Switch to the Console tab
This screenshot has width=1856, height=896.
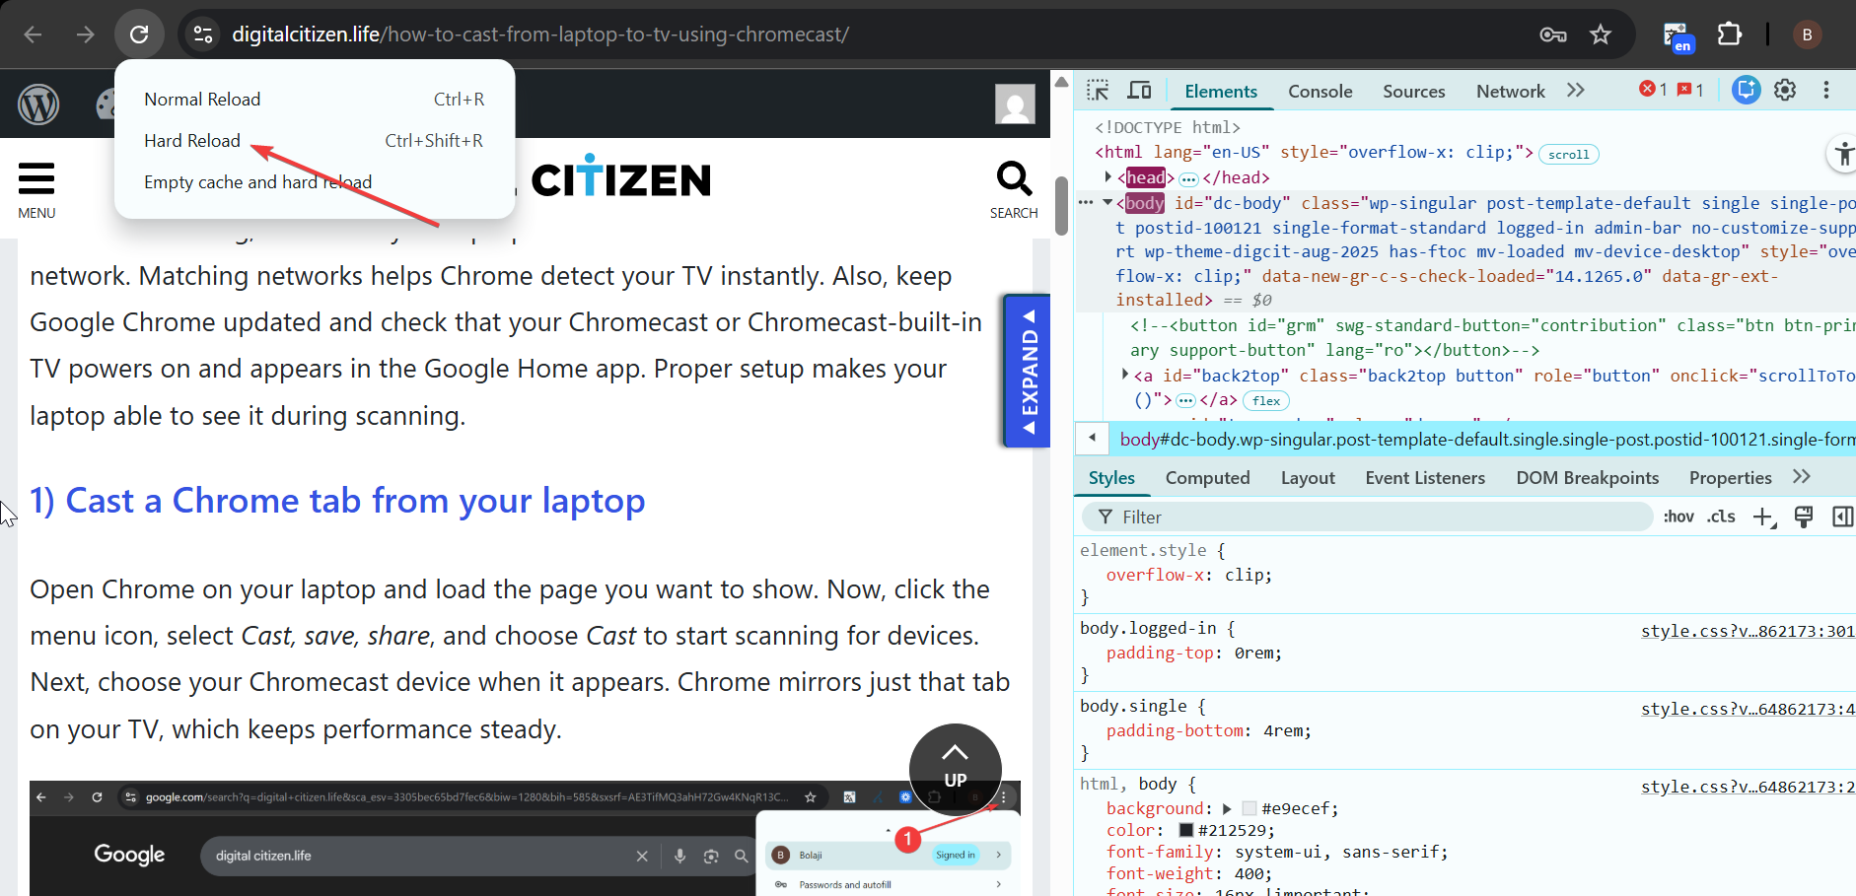point(1320,92)
